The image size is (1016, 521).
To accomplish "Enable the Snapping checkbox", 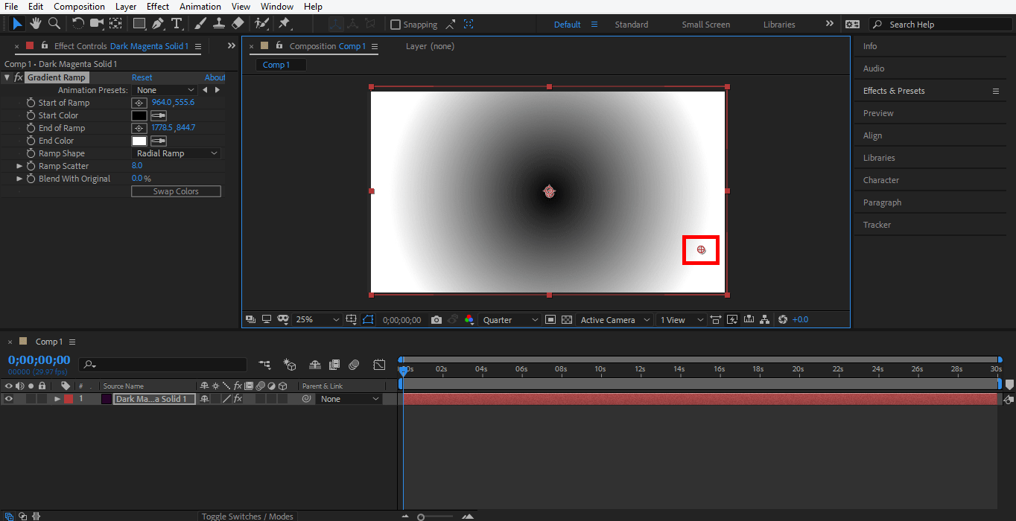I will pos(396,25).
